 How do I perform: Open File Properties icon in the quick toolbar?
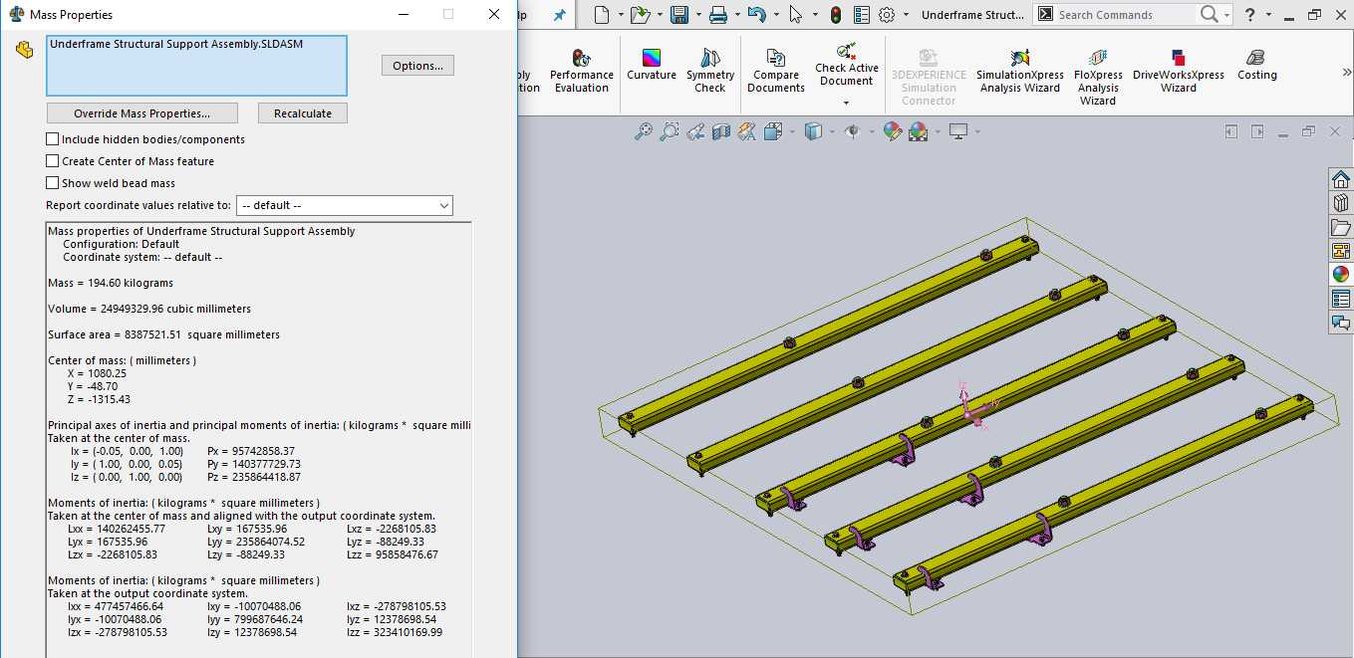[862, 15]
